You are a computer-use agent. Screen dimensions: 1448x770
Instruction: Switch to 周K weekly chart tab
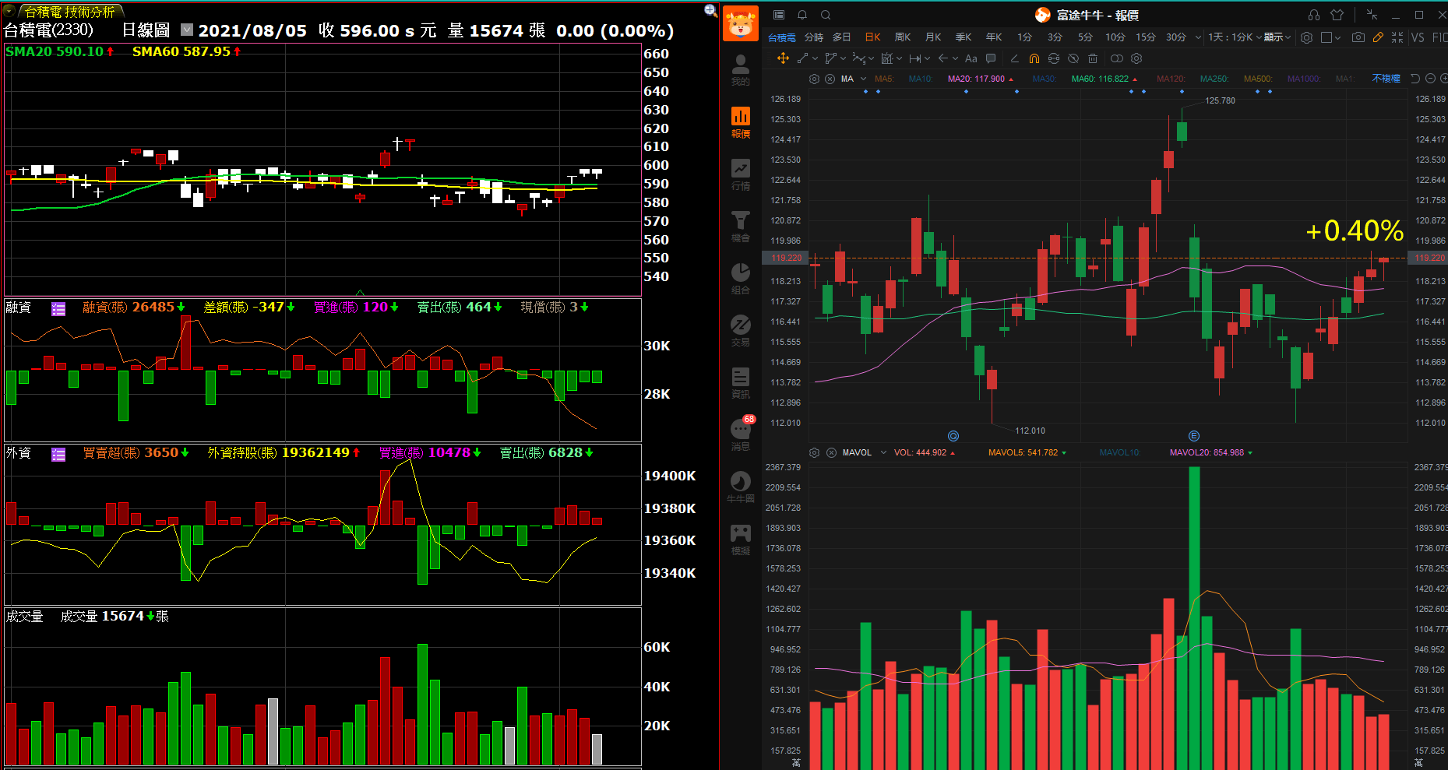click(903, 37)
